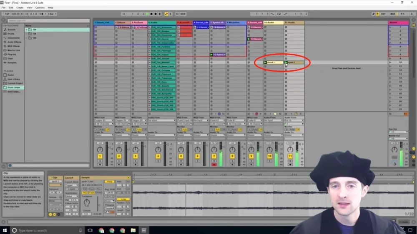Open track 4 Audio From dropdown
Screen dimensions: 417x234
click(x=161, y=121)
